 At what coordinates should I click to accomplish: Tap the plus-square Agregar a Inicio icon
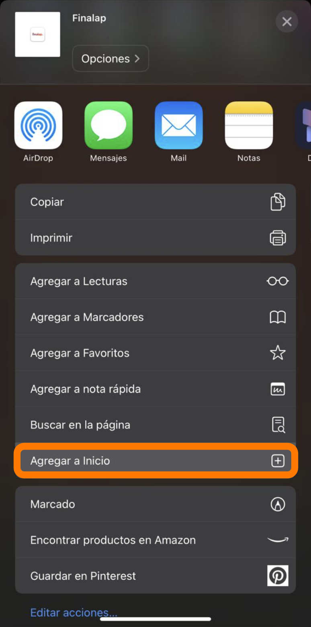coord(278,461)
